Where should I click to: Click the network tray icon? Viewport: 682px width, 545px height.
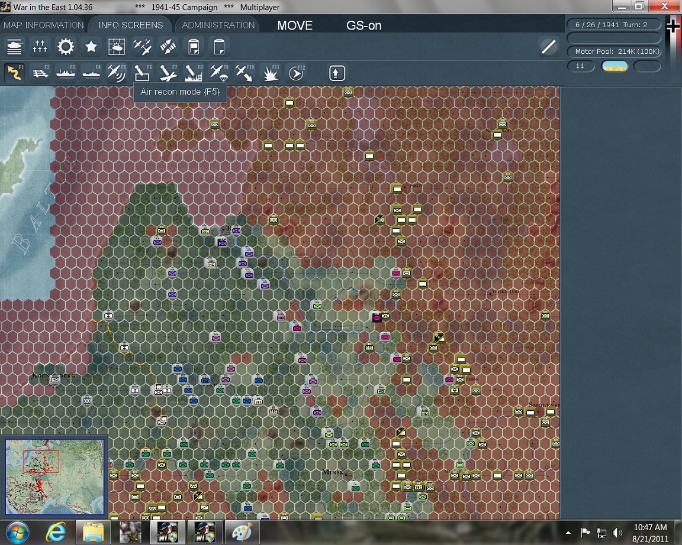tap(601, 533)
